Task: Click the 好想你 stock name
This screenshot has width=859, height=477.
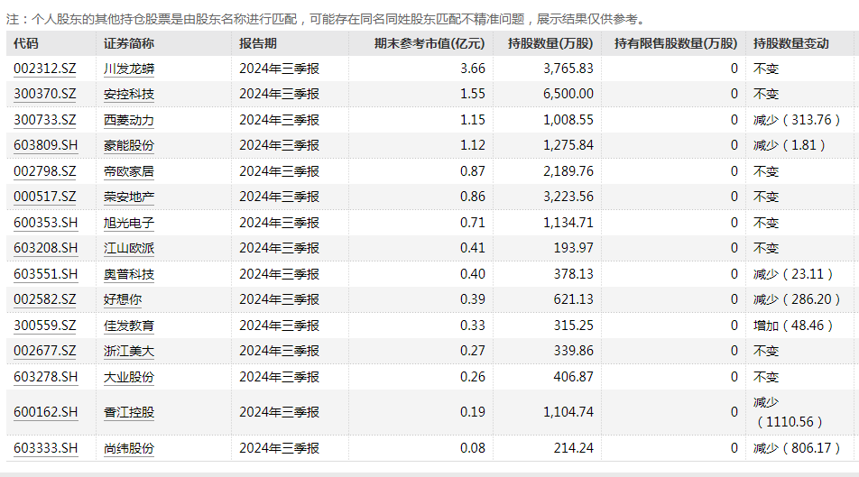Action: point(123,299)
